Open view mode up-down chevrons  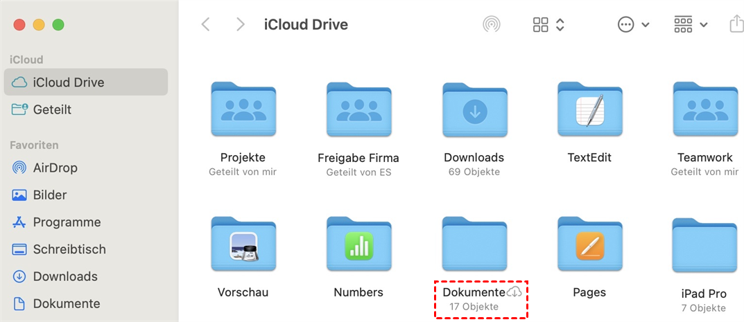(x=560, y=25)
